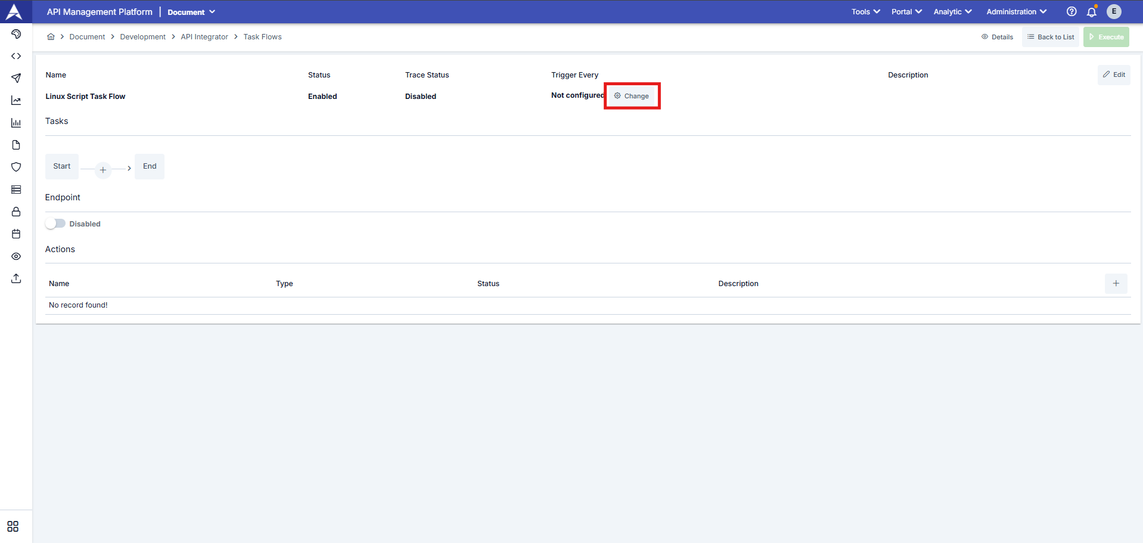Open notifications bell icon
Viewport: 1143px width, 543px height.
tap(1092, 12)
